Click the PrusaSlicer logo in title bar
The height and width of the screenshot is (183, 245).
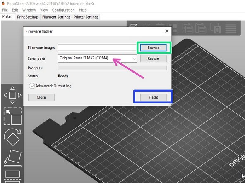[x=3, y=3]
